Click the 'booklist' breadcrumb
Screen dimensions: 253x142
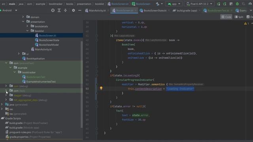pos(99,4)
